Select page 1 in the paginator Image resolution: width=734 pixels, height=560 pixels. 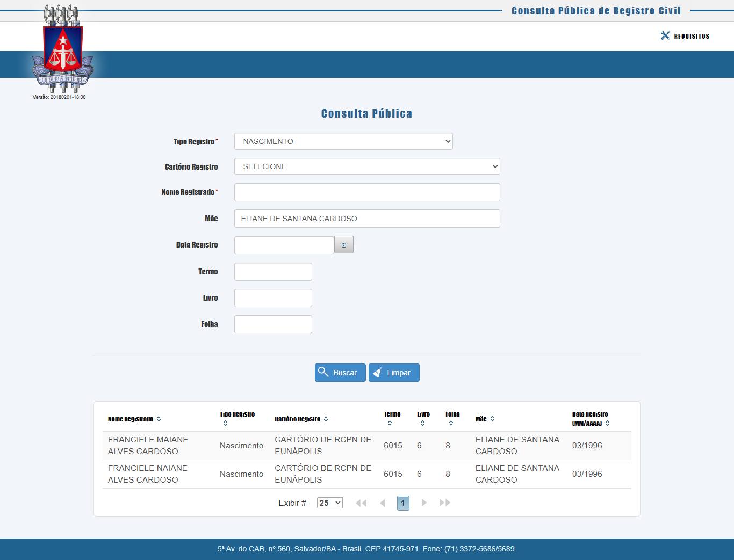click(403, 503)
